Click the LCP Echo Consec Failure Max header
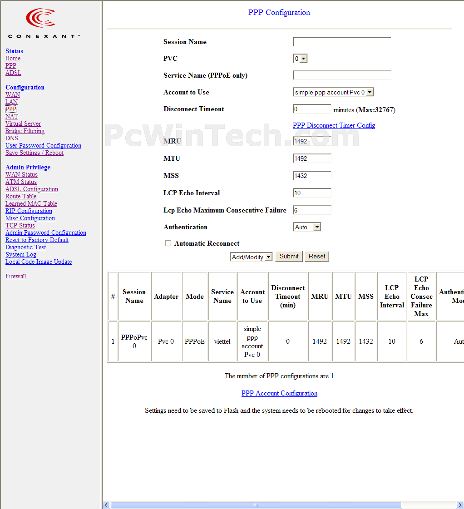The width and height of the screenshot is (464, 509). (421, 297)
